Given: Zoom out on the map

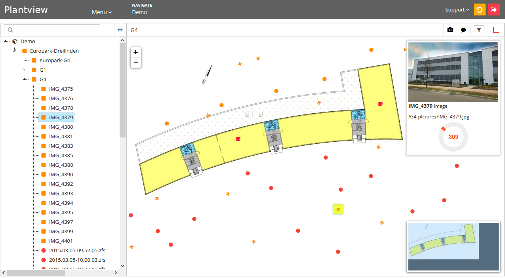Looking at the screenshot, I should (x=136, y=62).
